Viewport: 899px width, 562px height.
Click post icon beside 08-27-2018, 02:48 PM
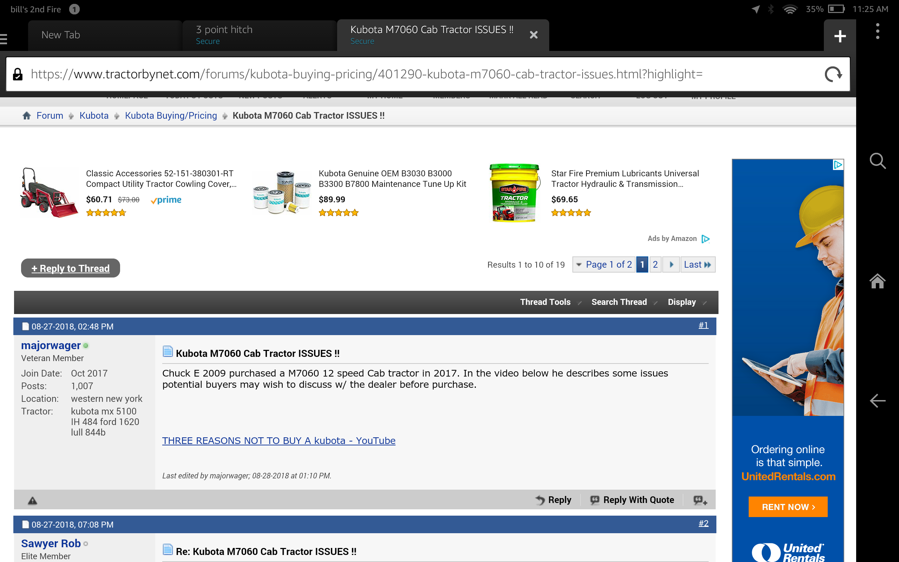point(25,326)
